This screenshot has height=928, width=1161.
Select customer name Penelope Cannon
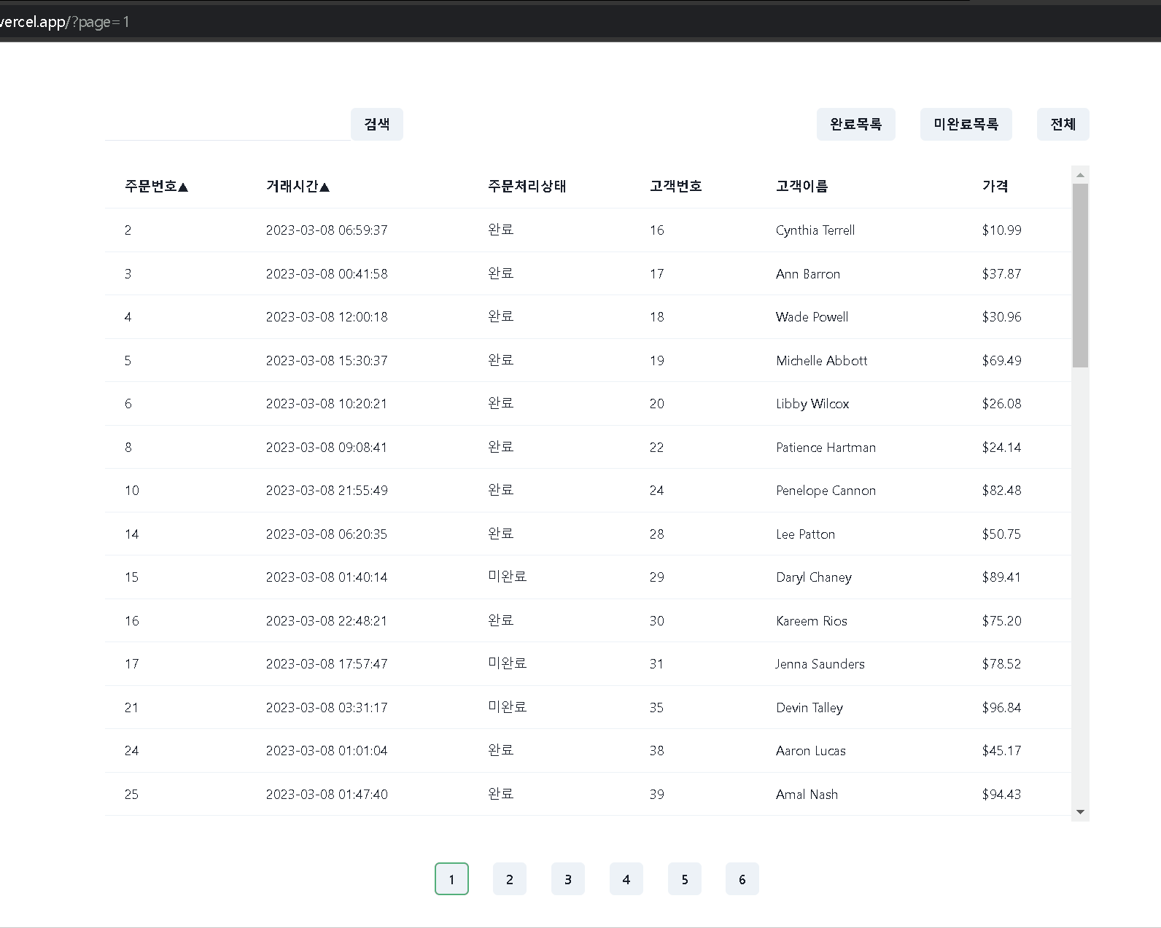(x=826, y=491)
